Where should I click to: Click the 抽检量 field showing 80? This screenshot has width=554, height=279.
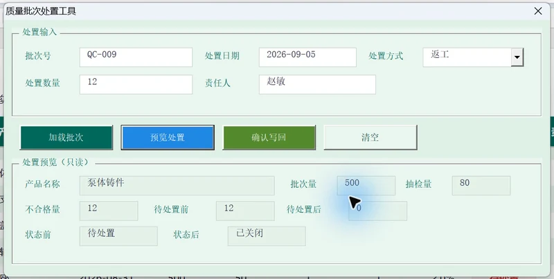[481, 185]
